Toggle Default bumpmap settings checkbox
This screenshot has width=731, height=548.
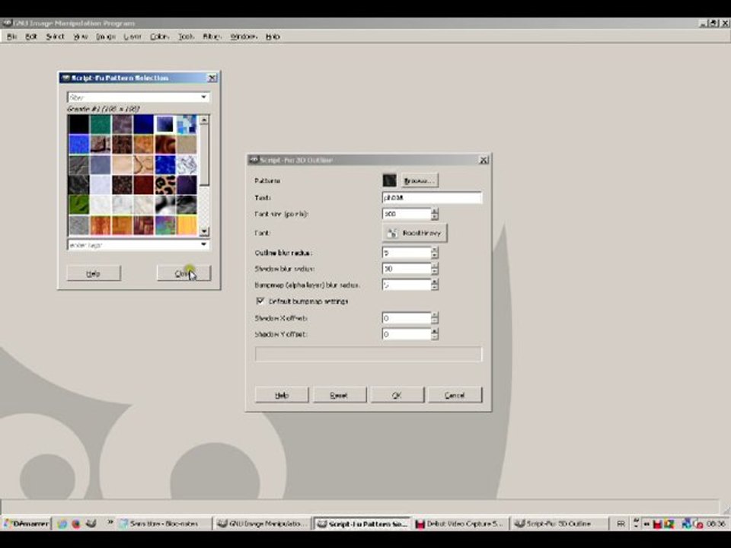coord(260,301)
